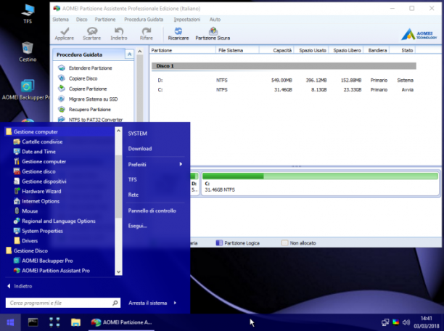
Task: Select the Migrare Sistema su SSD icon
Action: 62,99
